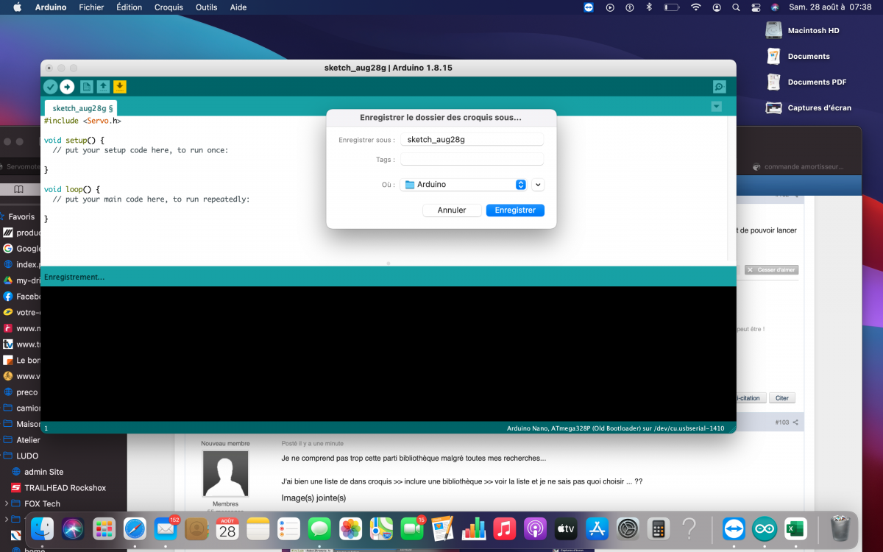Click the Bluetooth menu bar icon
The image size is (883, 552).
coord(649,7)
